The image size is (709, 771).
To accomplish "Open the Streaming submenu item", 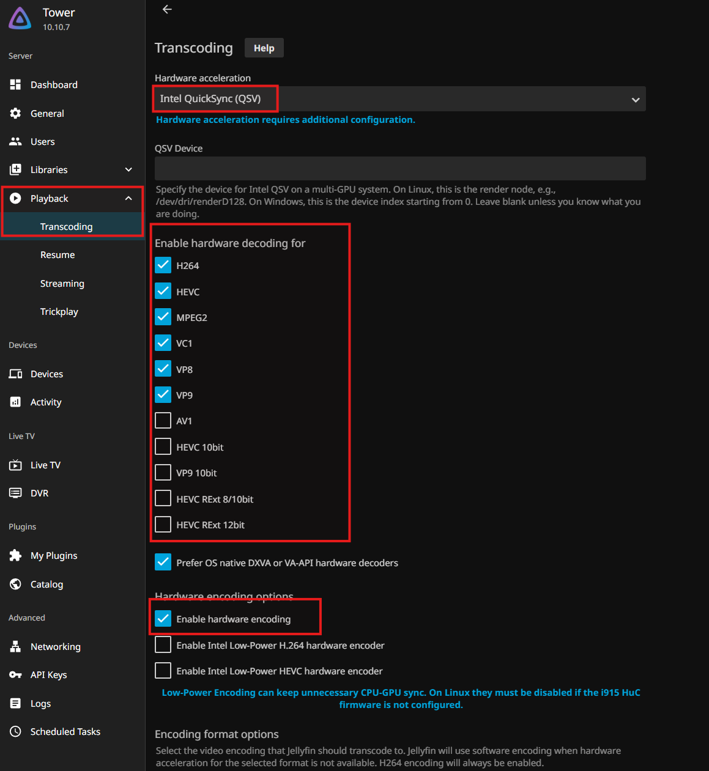I will point(62,284).
